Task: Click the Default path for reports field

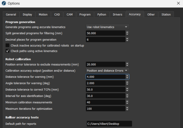Action: (109, 124)
